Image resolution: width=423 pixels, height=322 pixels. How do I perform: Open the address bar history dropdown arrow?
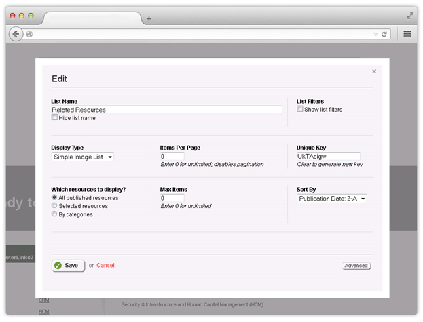click(x=375, y=34)
